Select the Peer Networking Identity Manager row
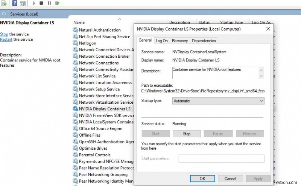 coord(103,181)
